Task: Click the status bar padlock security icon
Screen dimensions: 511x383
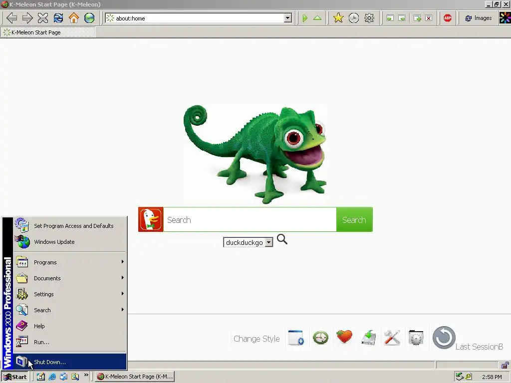Action: pos(505,365)
